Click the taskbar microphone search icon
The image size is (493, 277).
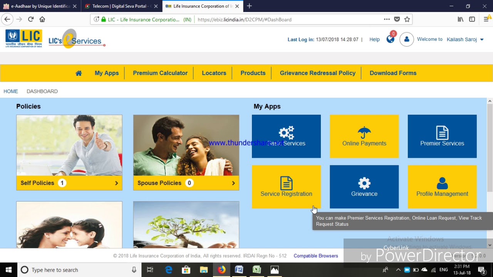point(134,270)
